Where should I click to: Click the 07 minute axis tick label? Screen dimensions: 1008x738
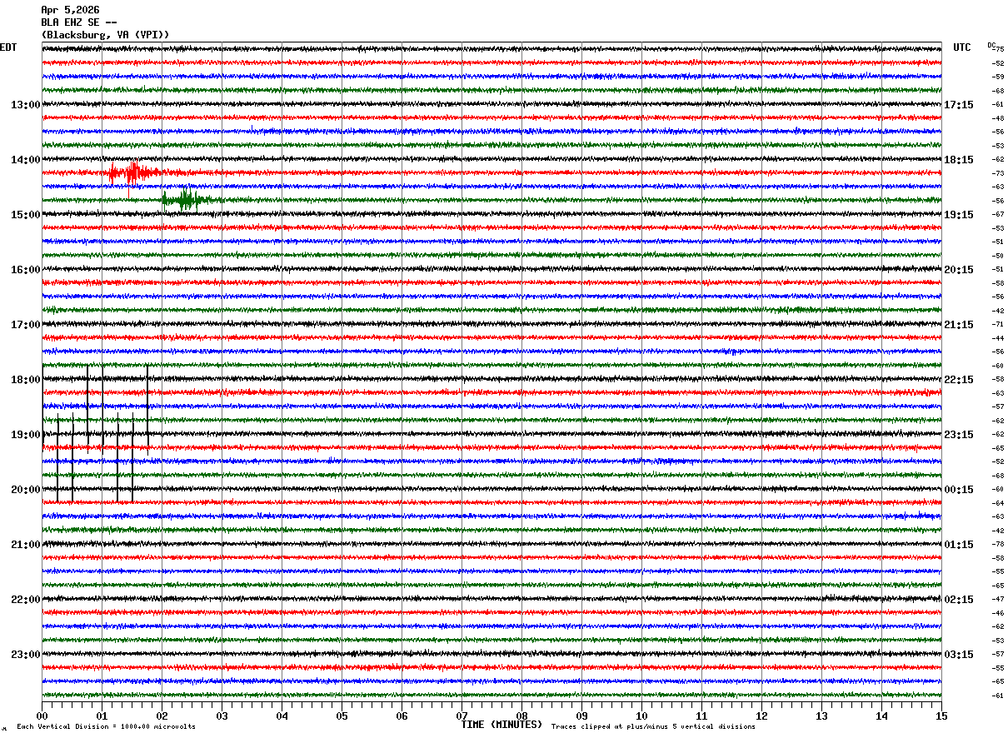(x=462, y=716)
